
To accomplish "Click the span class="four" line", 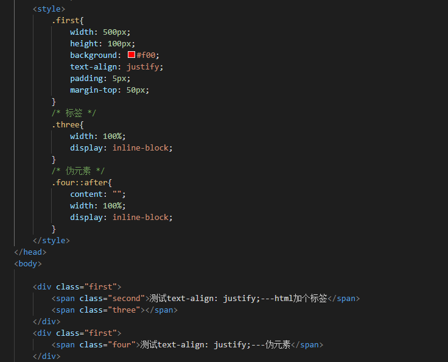I will pyautogui.click(x=187, y=344).
